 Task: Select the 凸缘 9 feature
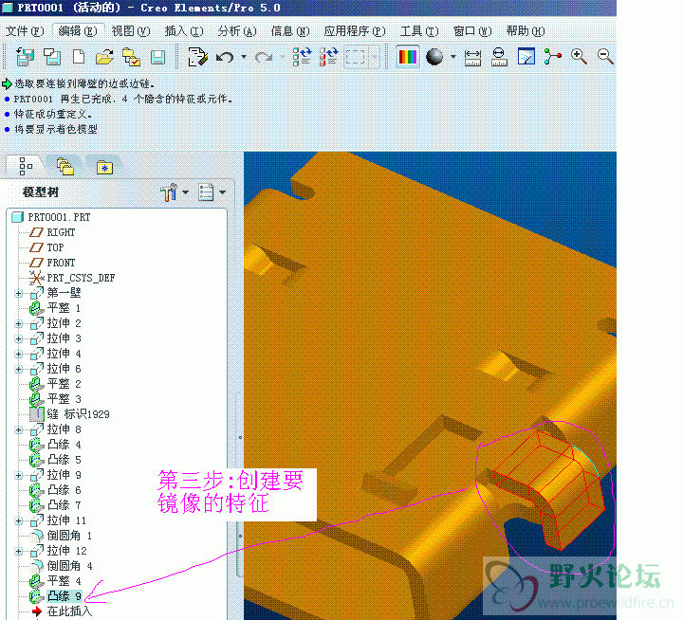[x=65, y=596]
